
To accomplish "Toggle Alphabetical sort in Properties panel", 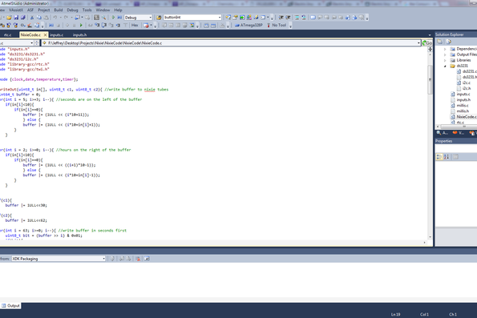I will coord(447,157).
